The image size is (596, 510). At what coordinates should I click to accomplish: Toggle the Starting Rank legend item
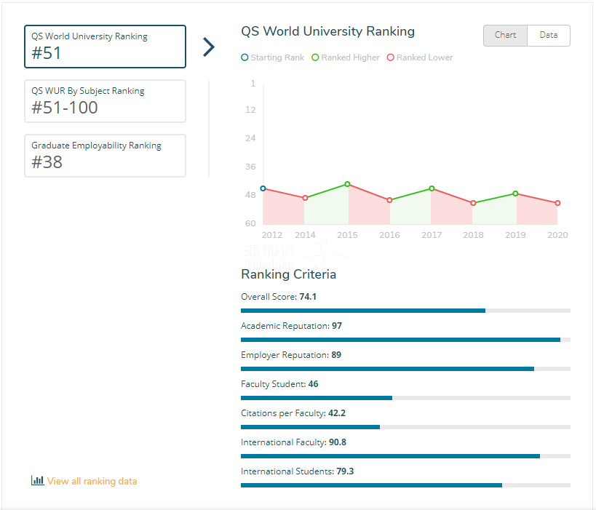(x=273, y=57)
